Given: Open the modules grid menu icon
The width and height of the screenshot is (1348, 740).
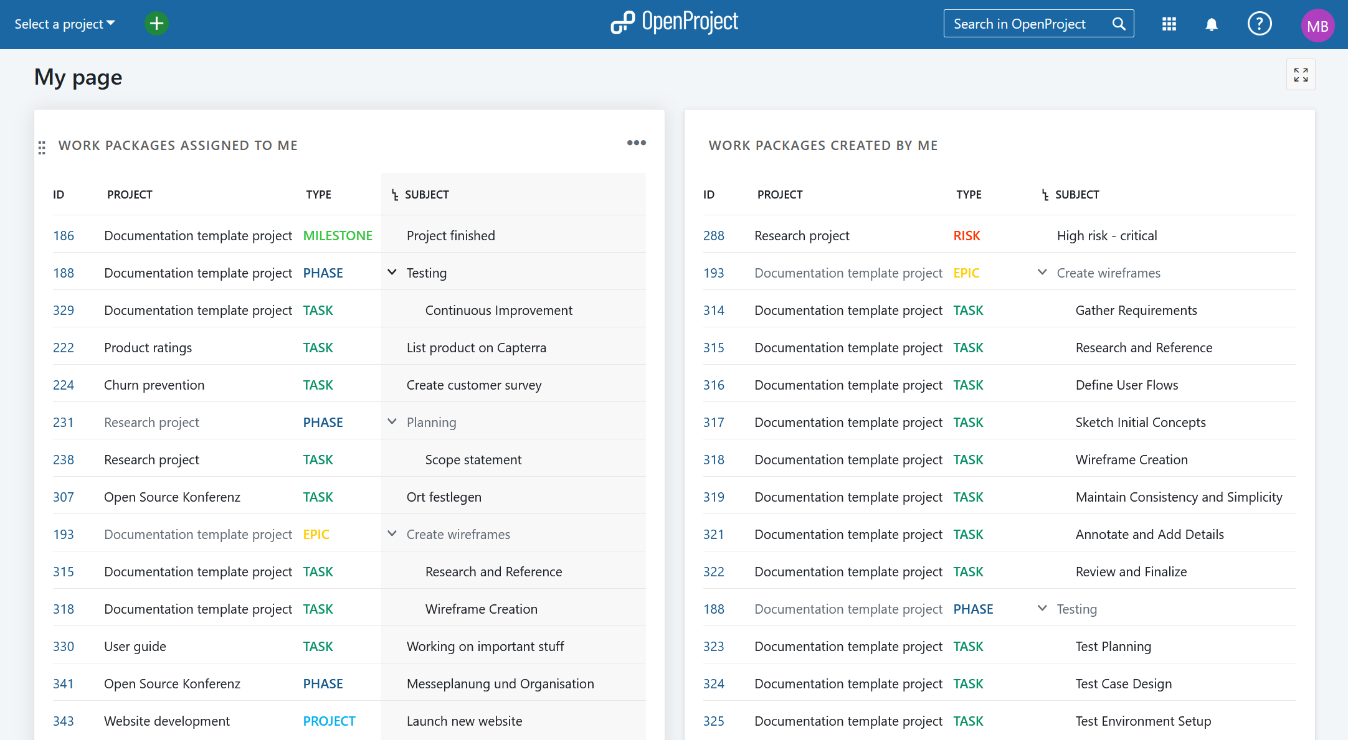Looking at the screenshot, I should pyautogui.click(x=1169, y=24).
